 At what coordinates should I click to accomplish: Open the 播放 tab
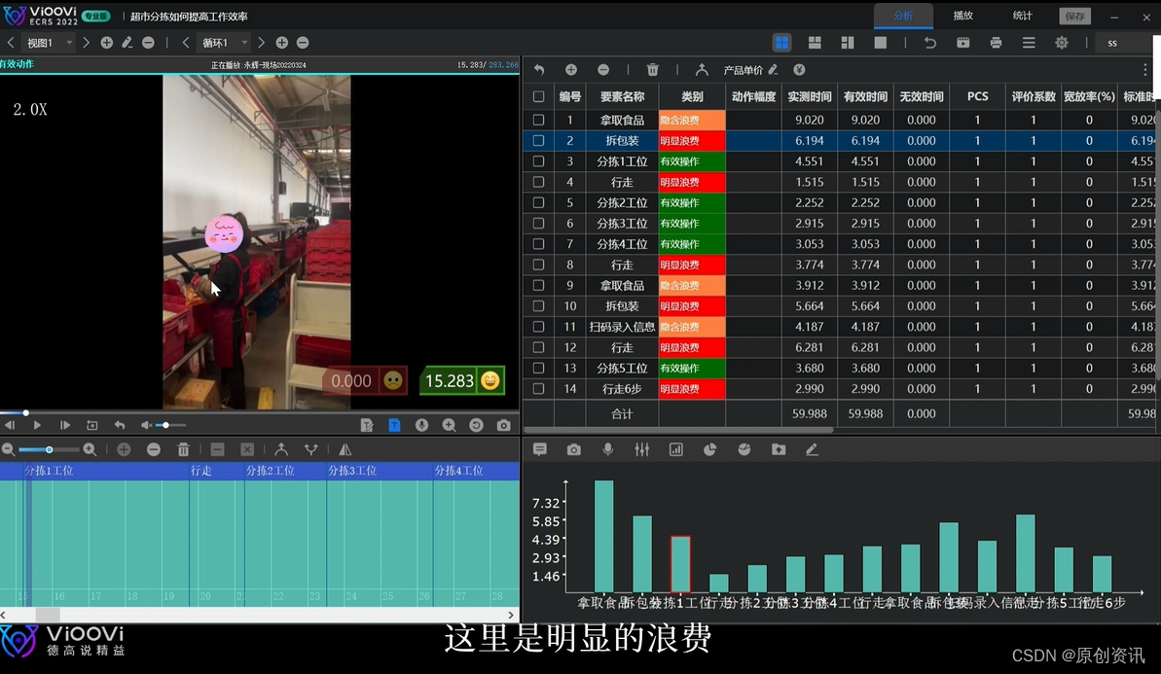point(962,16)
